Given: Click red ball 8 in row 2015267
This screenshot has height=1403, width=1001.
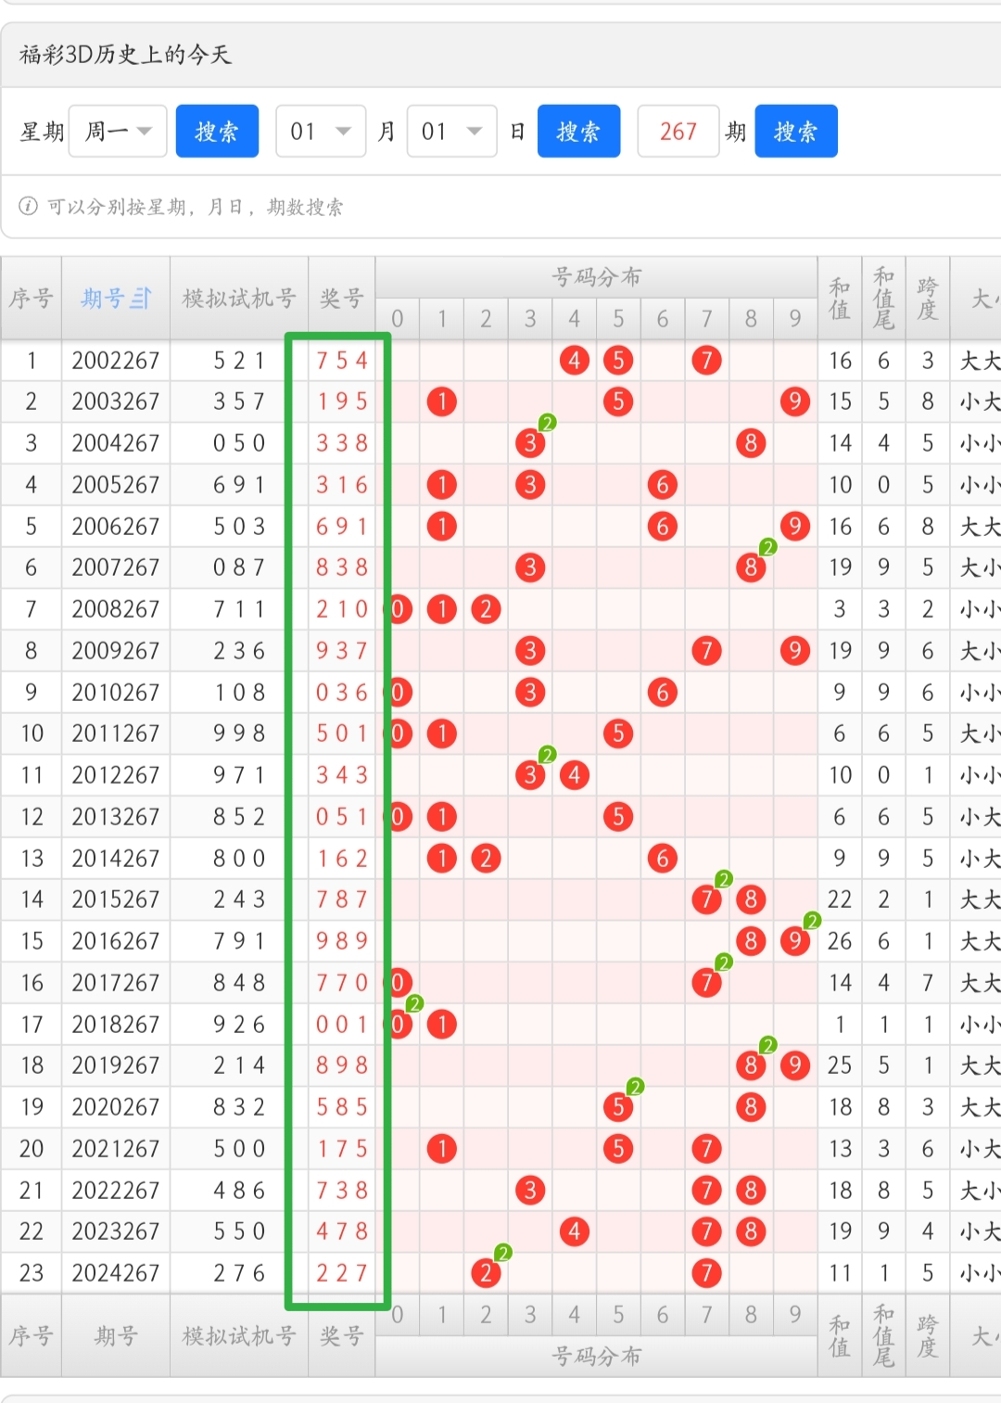Looking at the screenshot, I should point(751,899).
